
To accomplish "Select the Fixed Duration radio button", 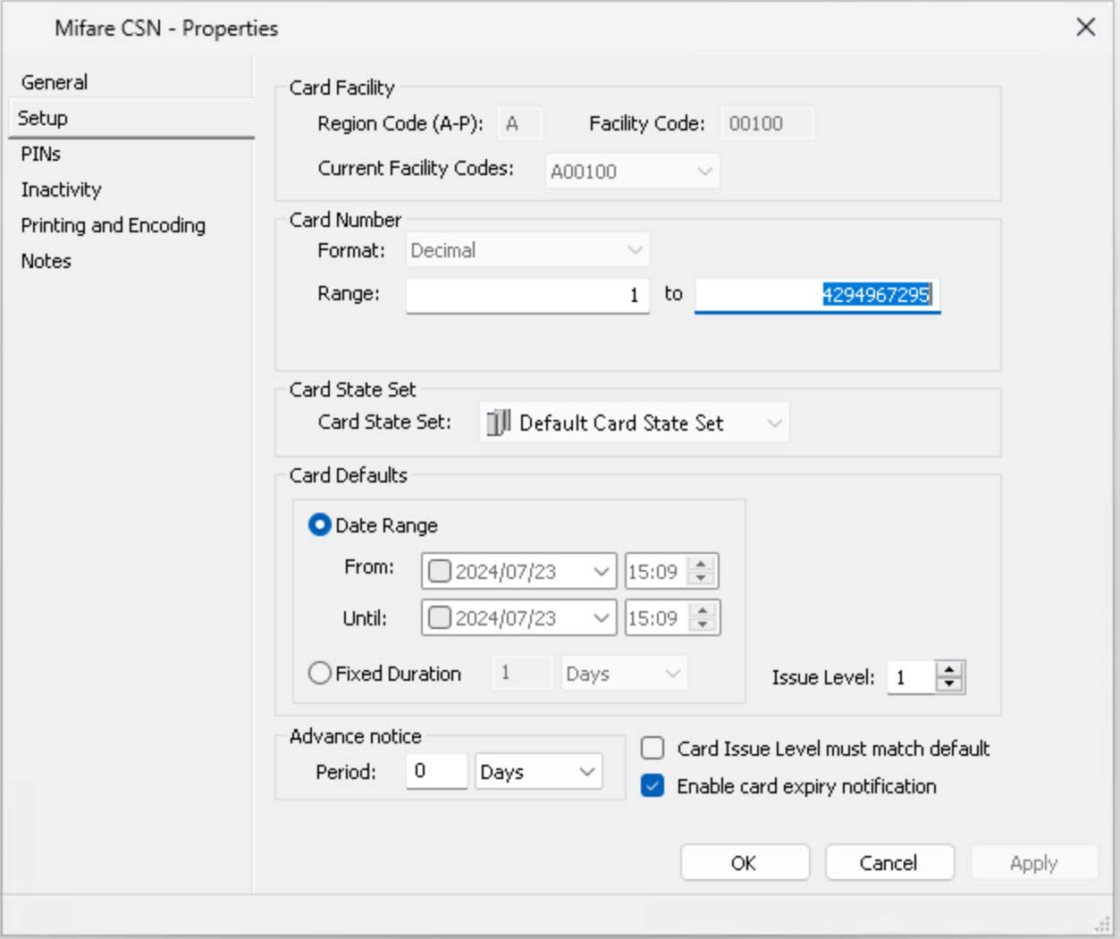I will click(x=319, y=673).
